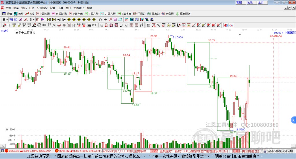Viewport: 296px width, 159px height.
Task: Open the 资讯 menu
Action: click(x=24, y=8)
